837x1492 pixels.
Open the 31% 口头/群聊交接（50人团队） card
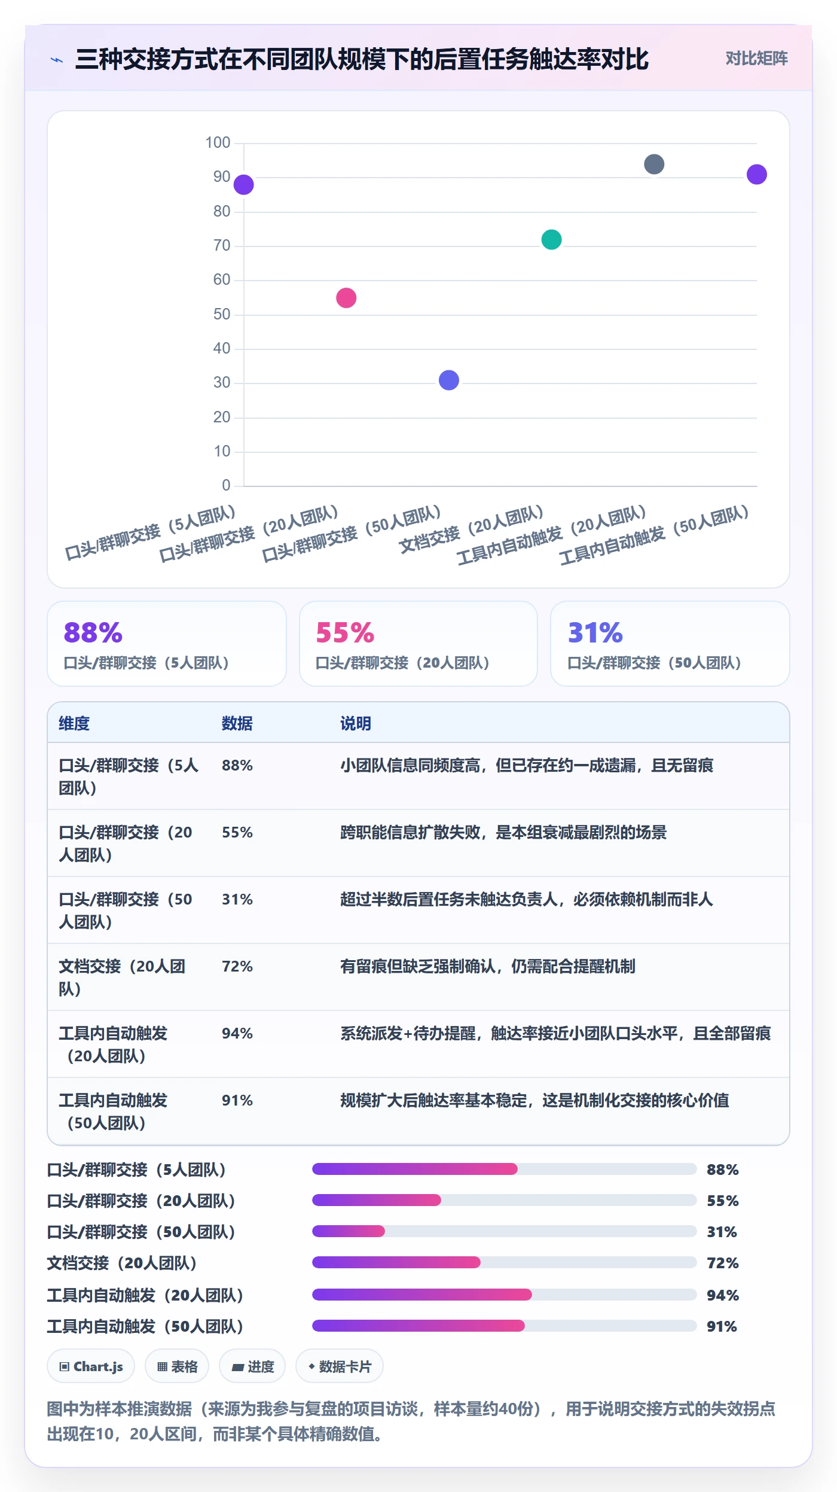(x=670, y=644)
